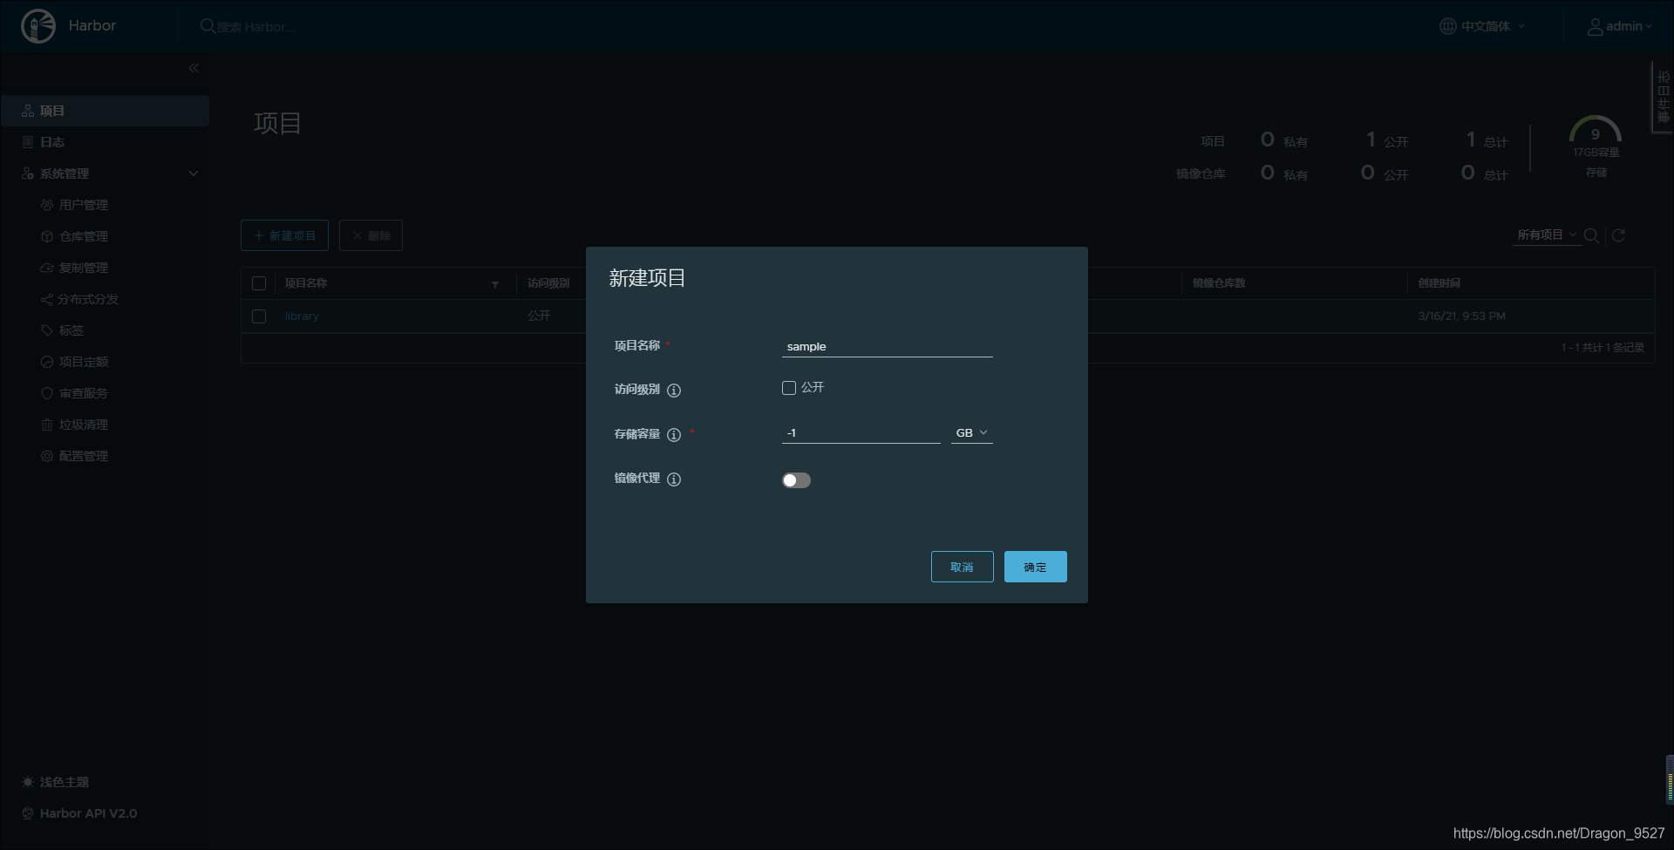Open 垃圾清理 in sidebar
The height and width of the screenshot is (850, 1674).
pos(84,425)
